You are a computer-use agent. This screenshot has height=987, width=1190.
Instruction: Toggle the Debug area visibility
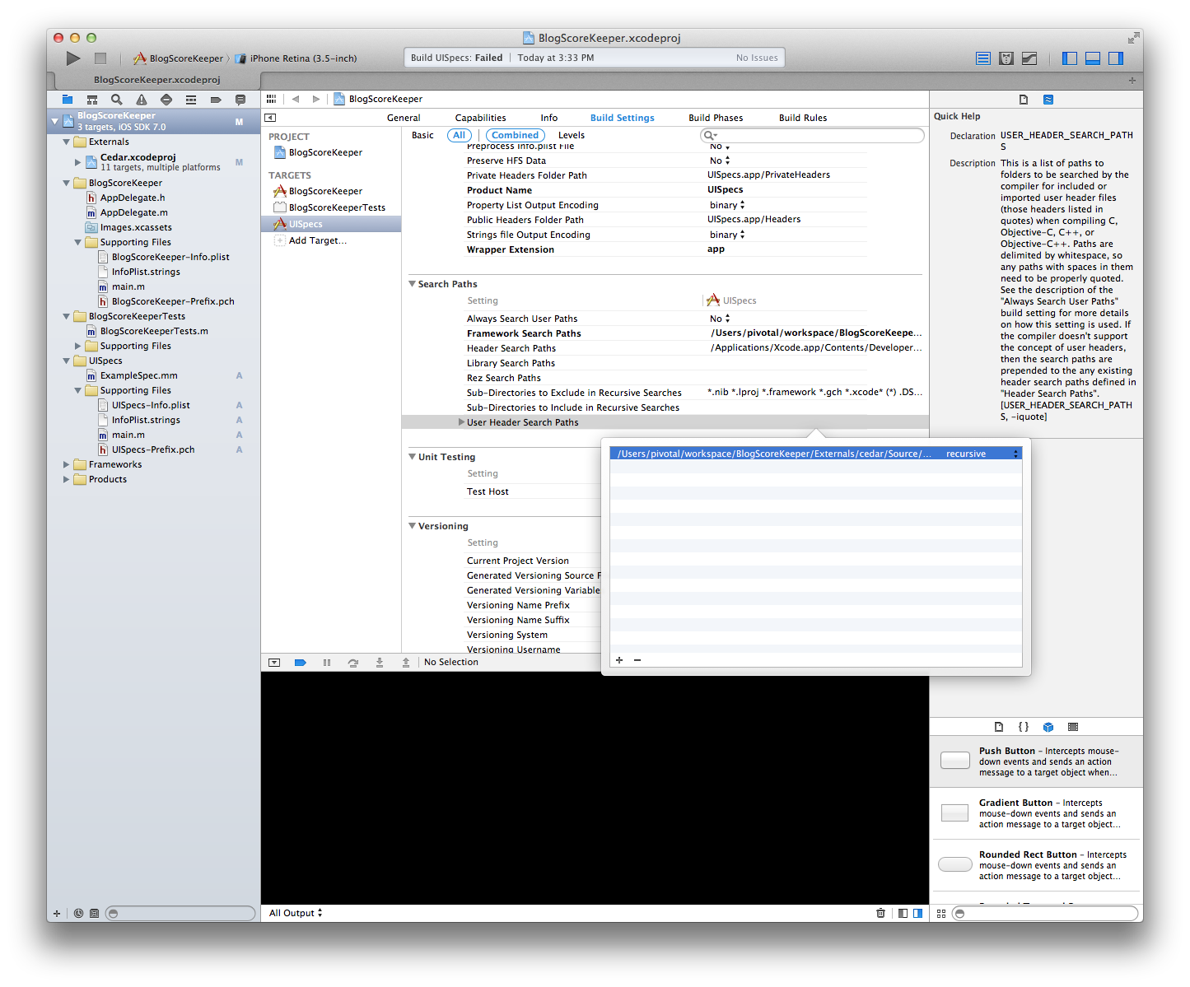[x=1093, y=58]
